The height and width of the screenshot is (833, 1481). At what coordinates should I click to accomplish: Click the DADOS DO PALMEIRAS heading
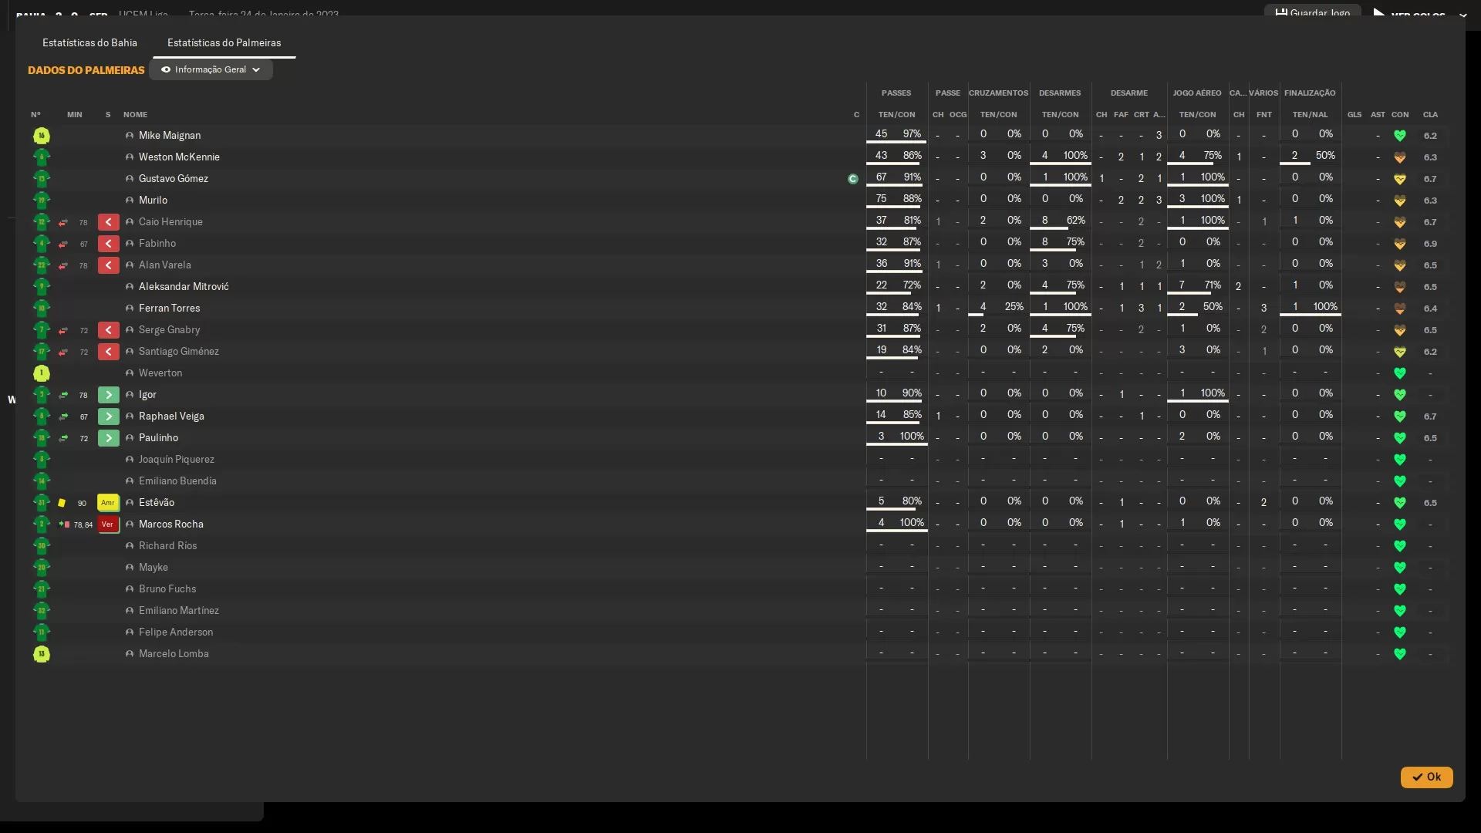[x=86, y=70]
